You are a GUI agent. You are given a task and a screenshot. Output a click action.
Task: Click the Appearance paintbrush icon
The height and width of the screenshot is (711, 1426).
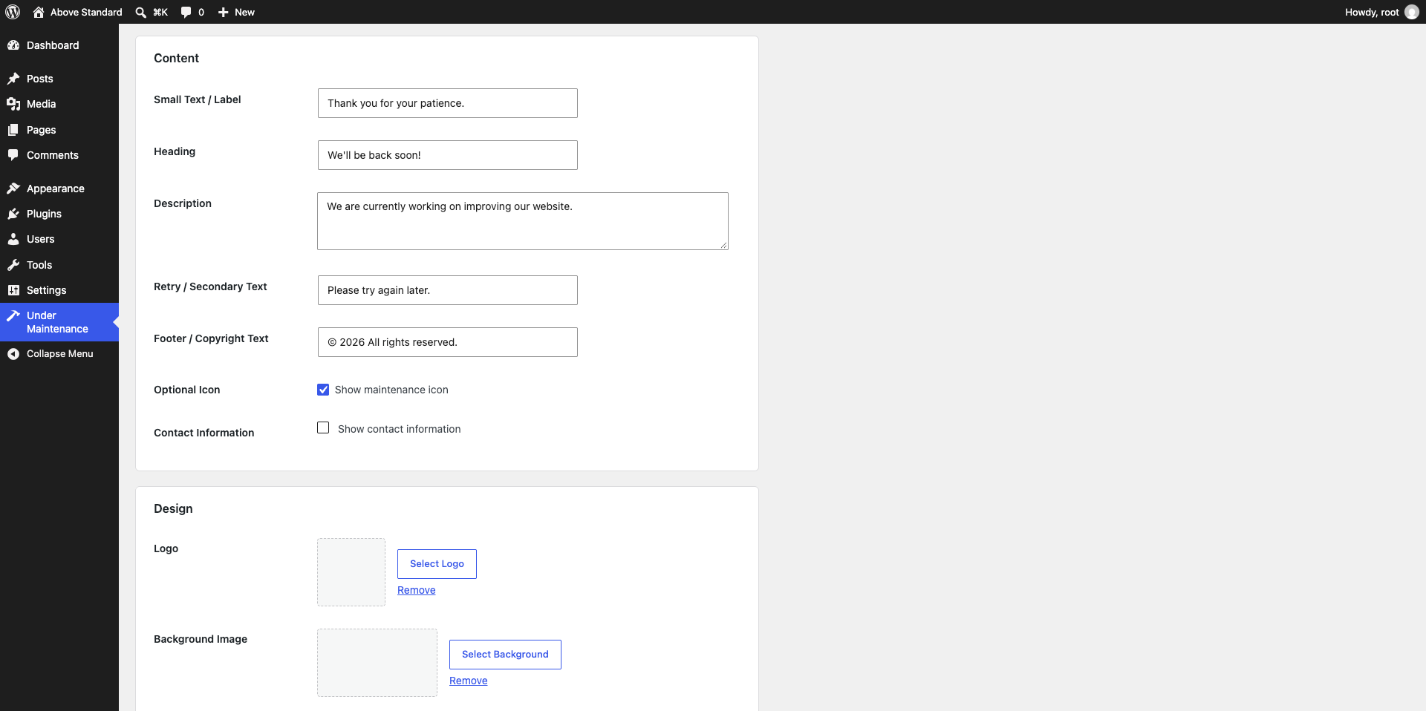[13, 189]
